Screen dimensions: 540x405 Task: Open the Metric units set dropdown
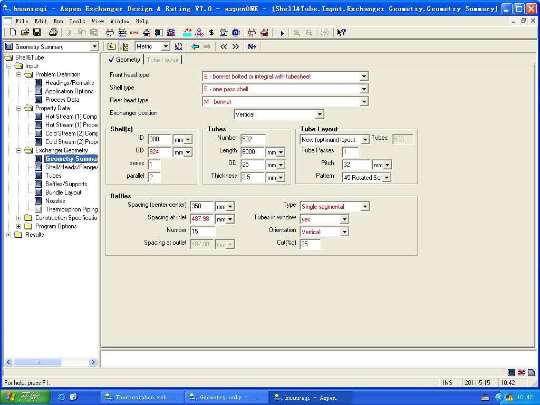166,46
